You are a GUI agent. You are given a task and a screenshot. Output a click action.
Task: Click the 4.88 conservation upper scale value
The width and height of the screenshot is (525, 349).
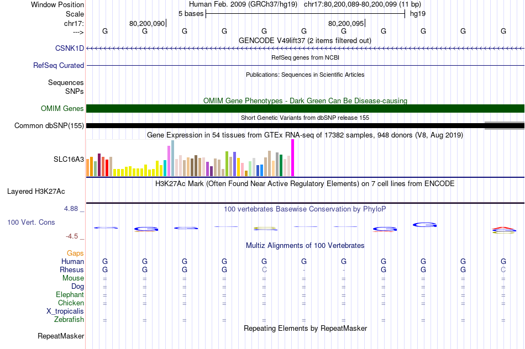point(71,209)
